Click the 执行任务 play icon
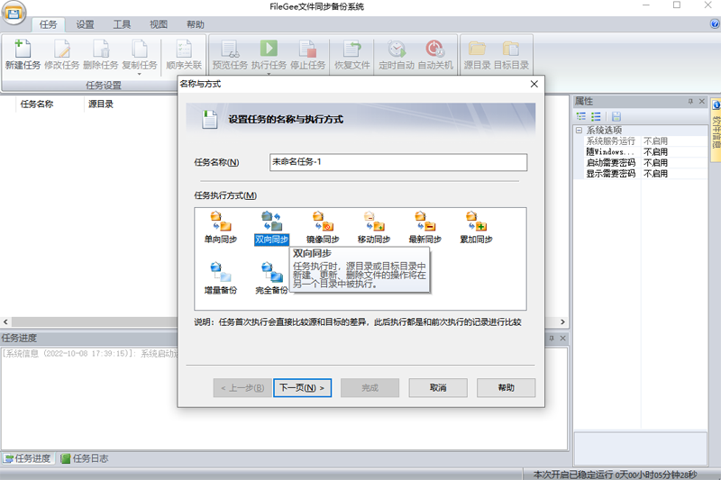The width and height of the screenshot is (721, 480). coord(269,49)
